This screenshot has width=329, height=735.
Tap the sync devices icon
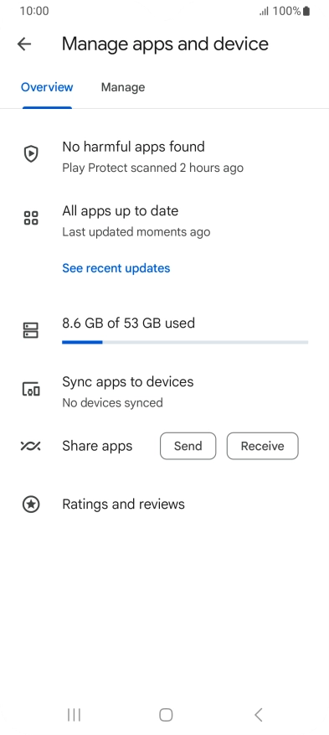[31, 389]
